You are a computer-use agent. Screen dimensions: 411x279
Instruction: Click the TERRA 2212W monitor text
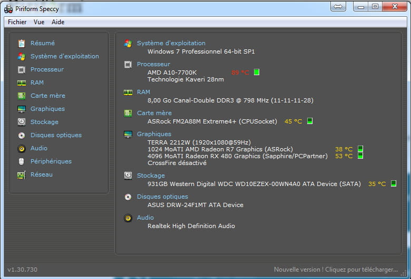[x=199, y=142]
